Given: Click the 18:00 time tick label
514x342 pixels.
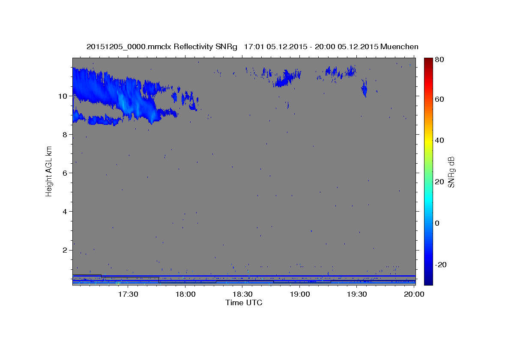Looking at the screenshot, I should 185,294.
